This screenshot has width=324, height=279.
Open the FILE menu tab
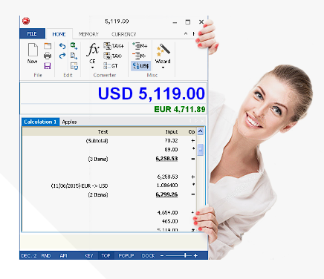pyautogui.click(x=32, y=33)
